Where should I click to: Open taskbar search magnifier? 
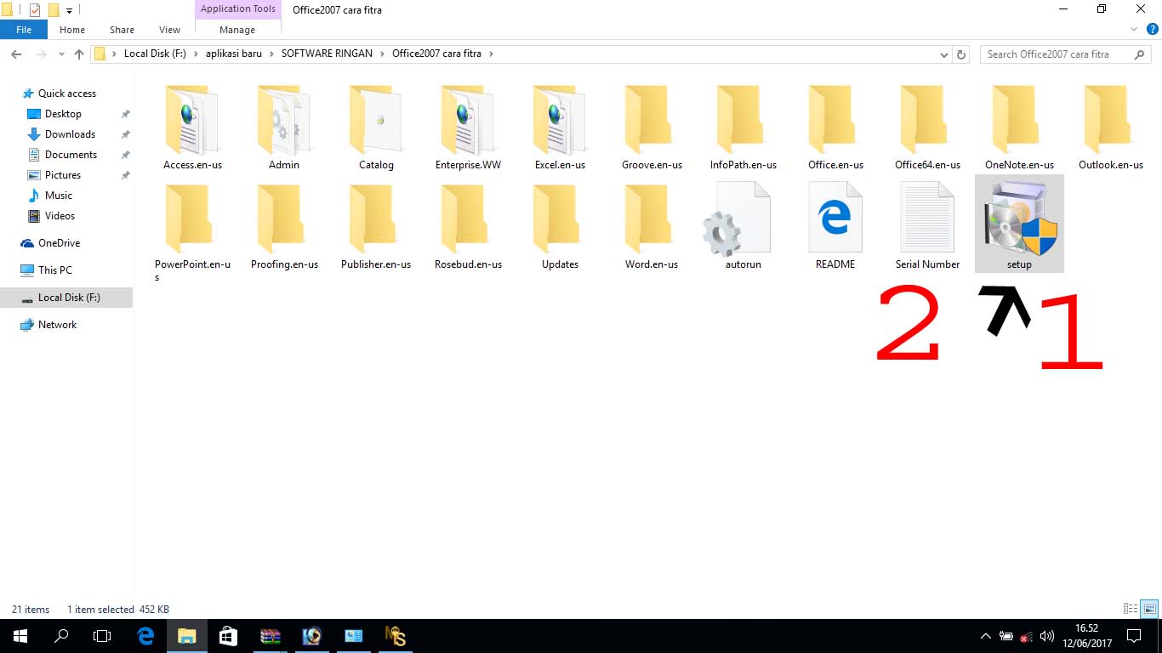[61, 636]
